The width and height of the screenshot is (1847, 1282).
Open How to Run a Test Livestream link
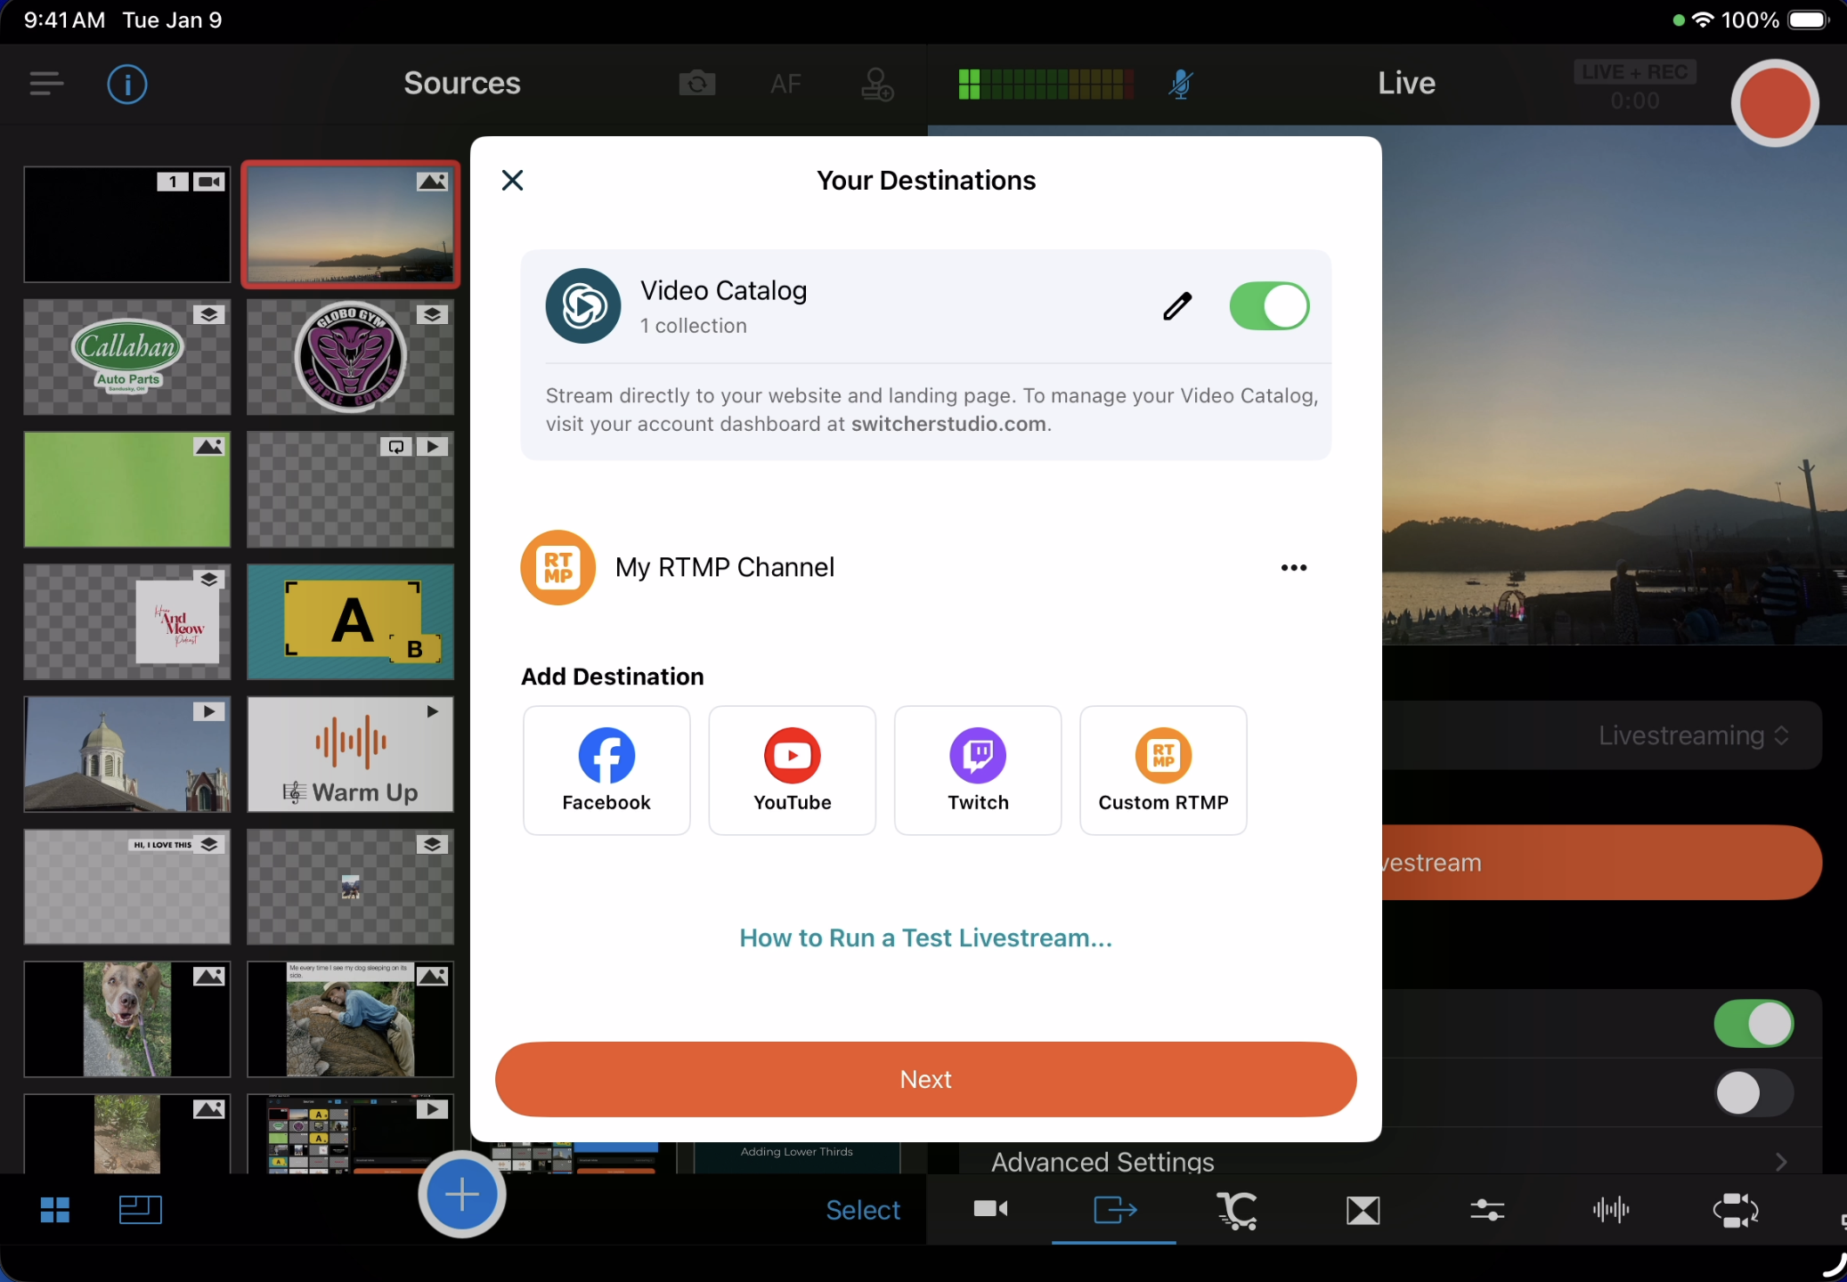[925, 938]
